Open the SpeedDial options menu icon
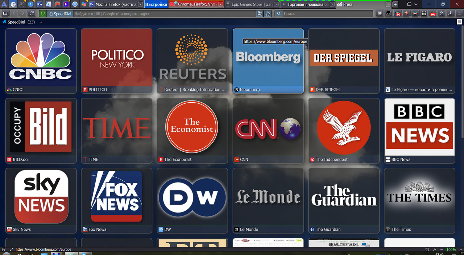Image resolution: width=464 pixels, height=255 pixels. (459, 22)
